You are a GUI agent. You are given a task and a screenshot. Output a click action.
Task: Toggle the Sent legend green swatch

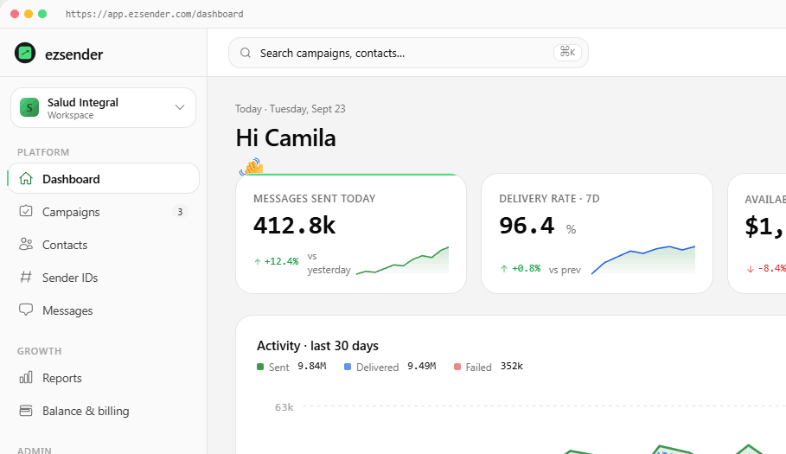click(260, 367)
